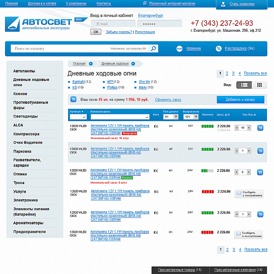Filter by Philips brand

pos(112,87)
